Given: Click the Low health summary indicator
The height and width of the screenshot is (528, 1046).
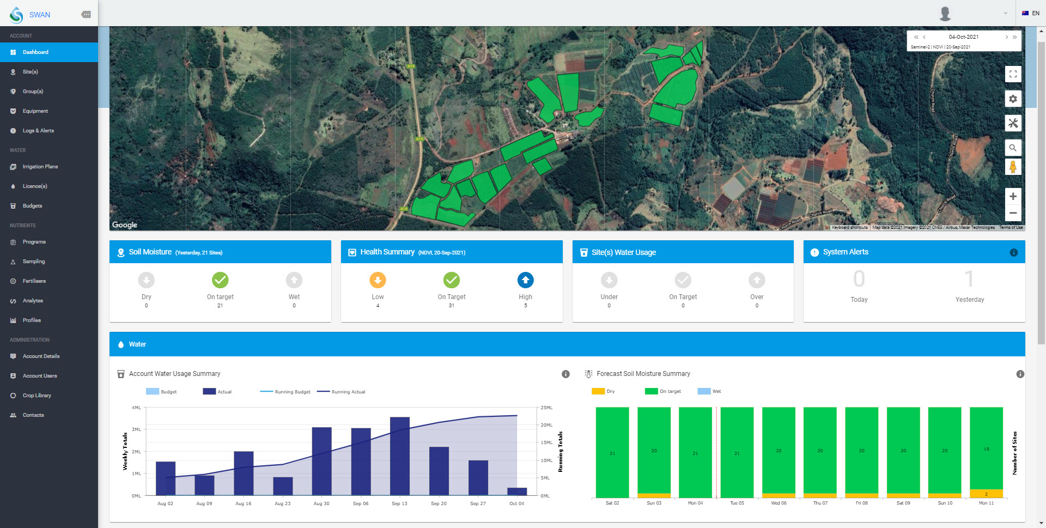Looking at the screenshot, I should coord(378,280).
